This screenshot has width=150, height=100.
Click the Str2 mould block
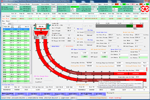(x=45, y=37)
